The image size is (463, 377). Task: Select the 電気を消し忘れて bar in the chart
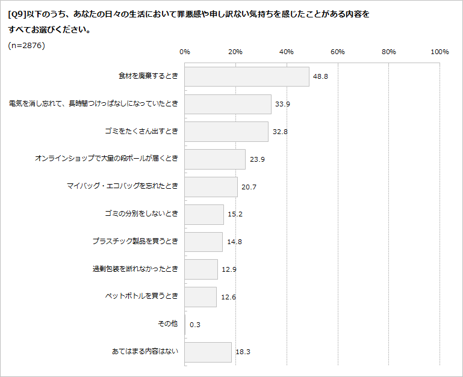228,104
